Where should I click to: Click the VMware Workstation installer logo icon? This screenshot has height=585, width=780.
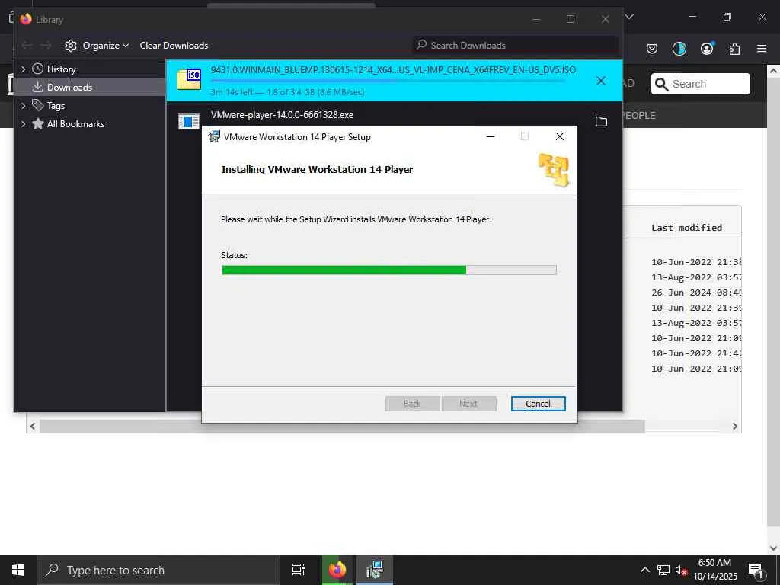[x=554, y=170]
